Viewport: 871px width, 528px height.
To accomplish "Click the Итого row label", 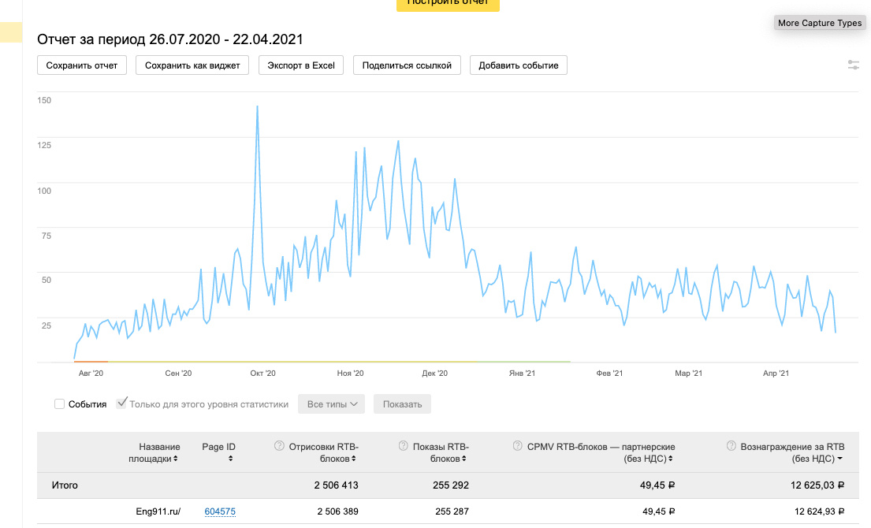I will point(65,485).
